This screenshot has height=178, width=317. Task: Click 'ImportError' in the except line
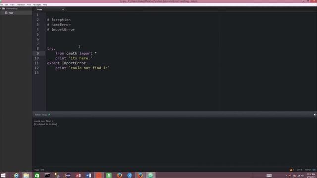pos(74,63)
